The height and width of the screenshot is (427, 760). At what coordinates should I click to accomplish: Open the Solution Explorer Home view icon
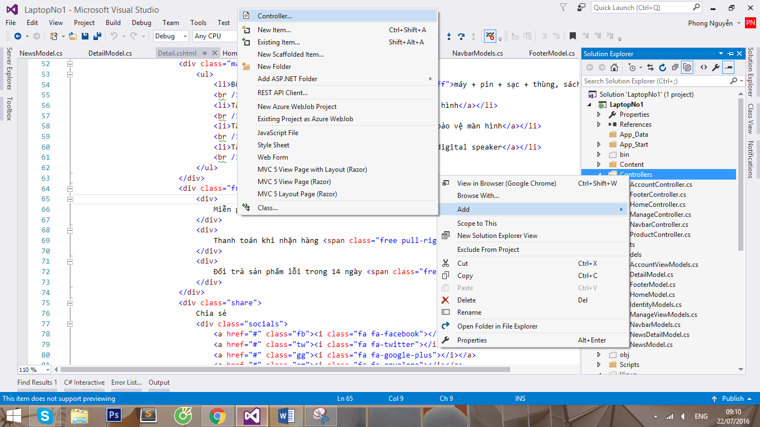click(x=614, y=67)
